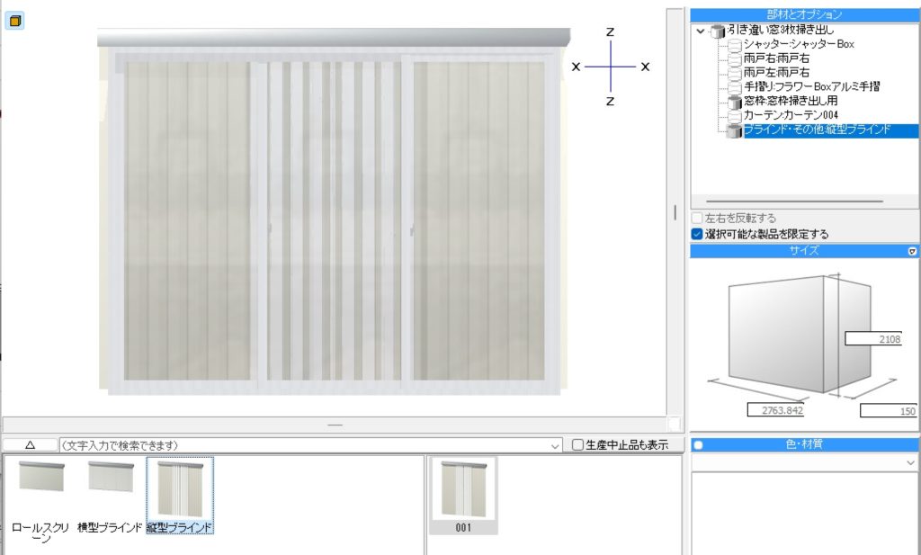This screenshot has height=555, width=921.
Task: Click the height field showing 2108
Action: pyautogui.click(x=879, y=338)
